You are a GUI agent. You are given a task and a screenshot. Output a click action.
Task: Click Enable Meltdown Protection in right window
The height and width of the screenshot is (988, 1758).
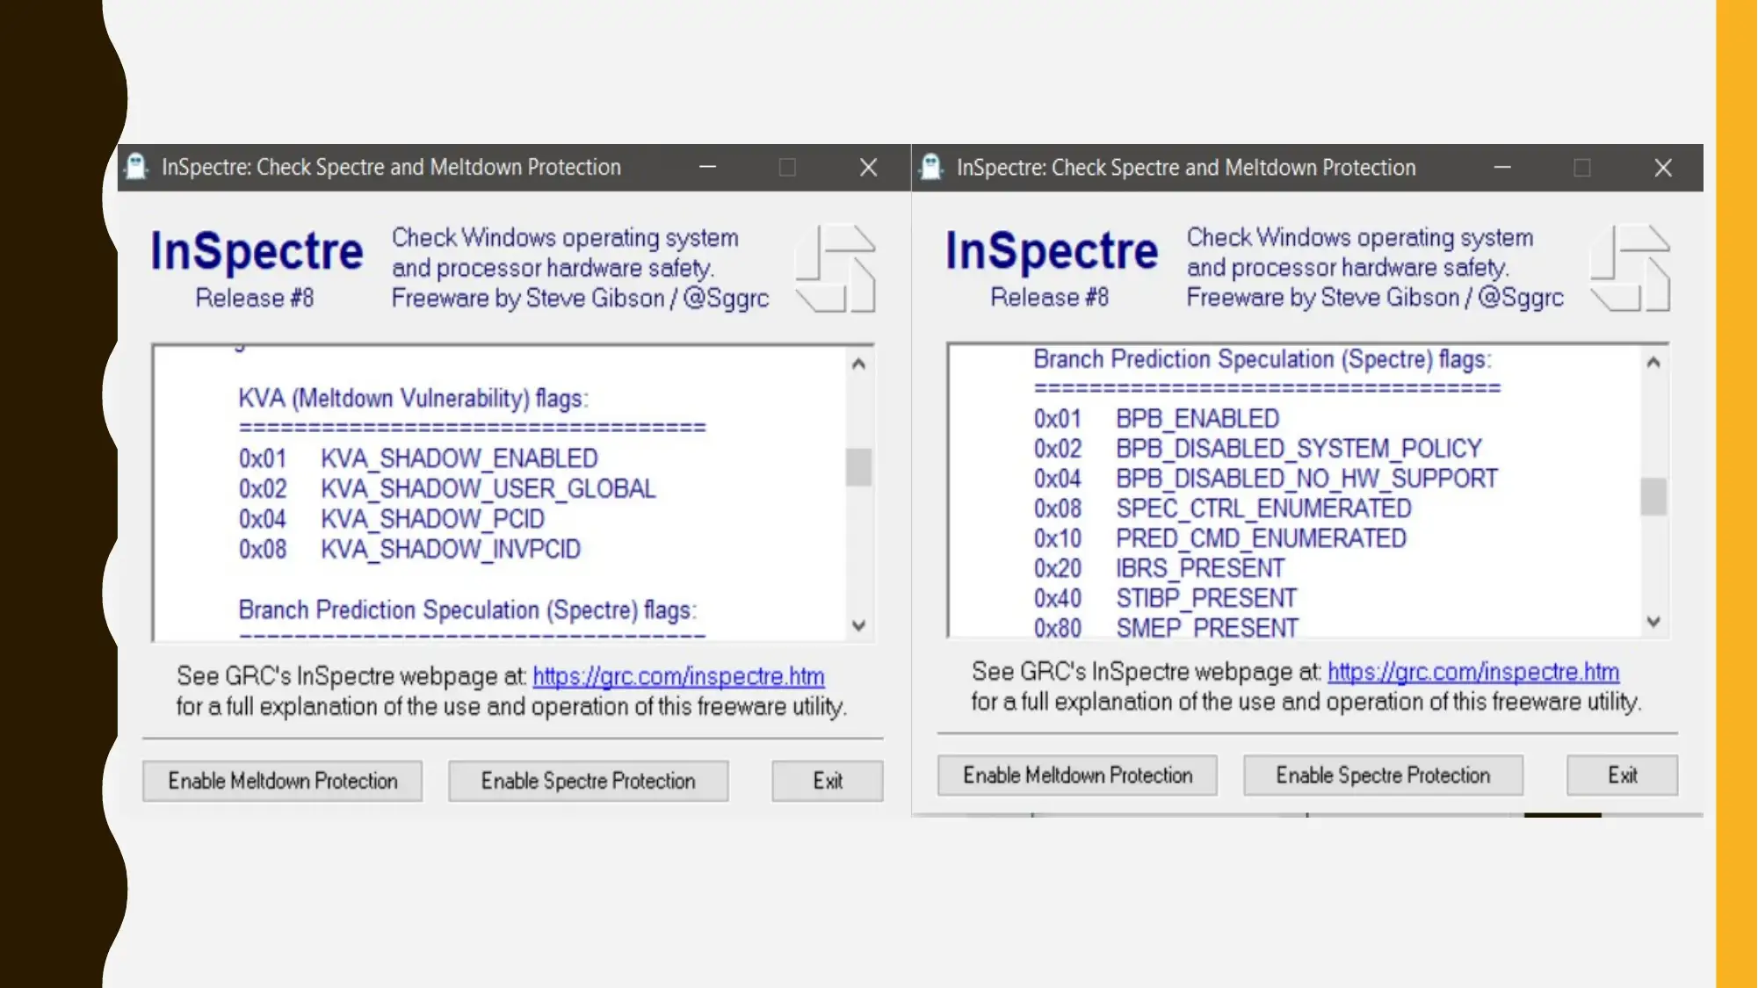coord(1077,775)
